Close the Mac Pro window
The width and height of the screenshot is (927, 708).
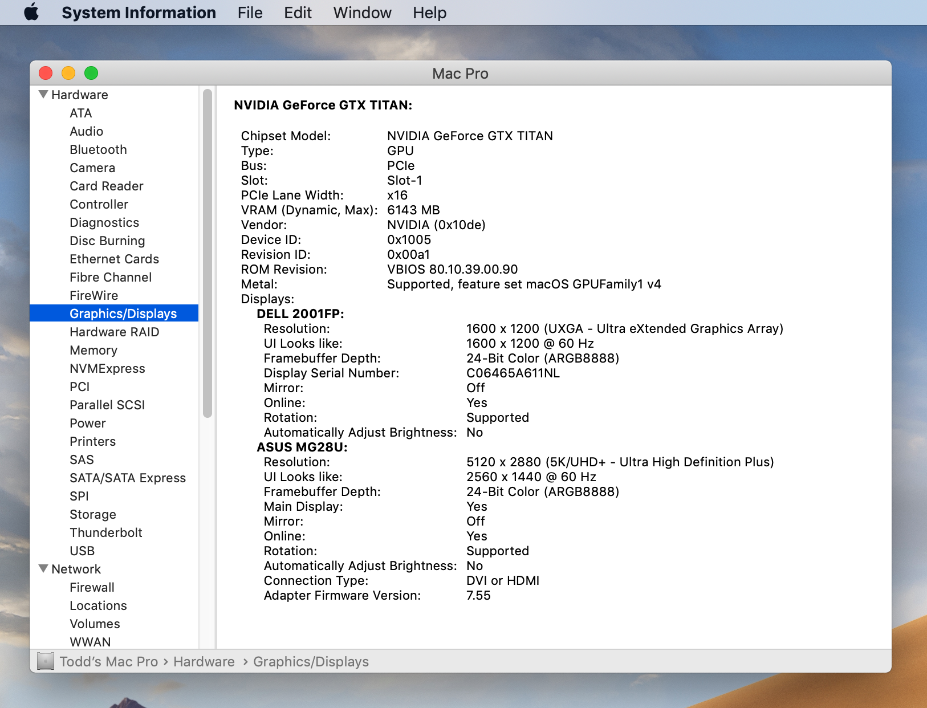[46, 73]
